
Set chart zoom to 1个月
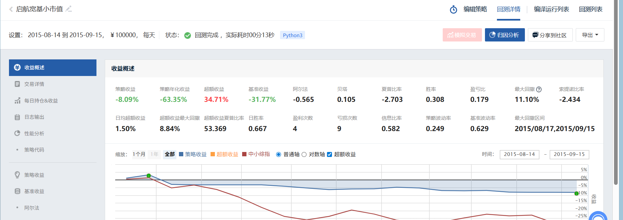point(139,154)
